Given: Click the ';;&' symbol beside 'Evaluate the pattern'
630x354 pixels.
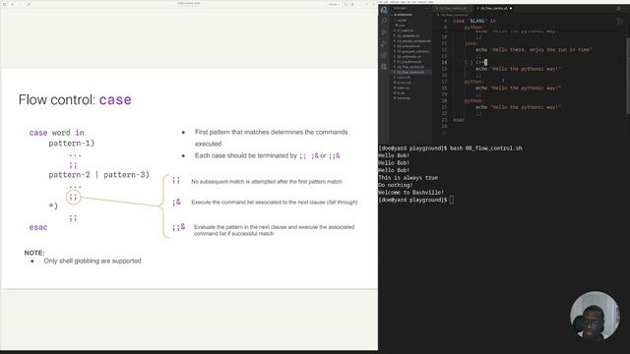Looking at the screenshot, I should click(x=179, y=227).
